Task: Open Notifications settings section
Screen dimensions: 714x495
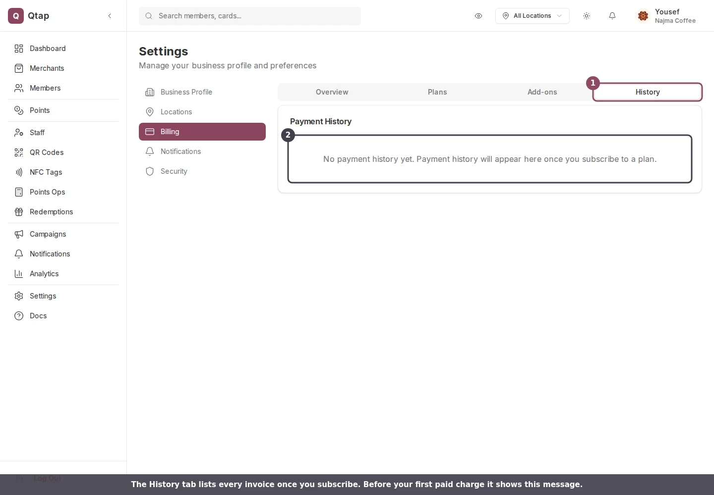Action: [202, 151]
